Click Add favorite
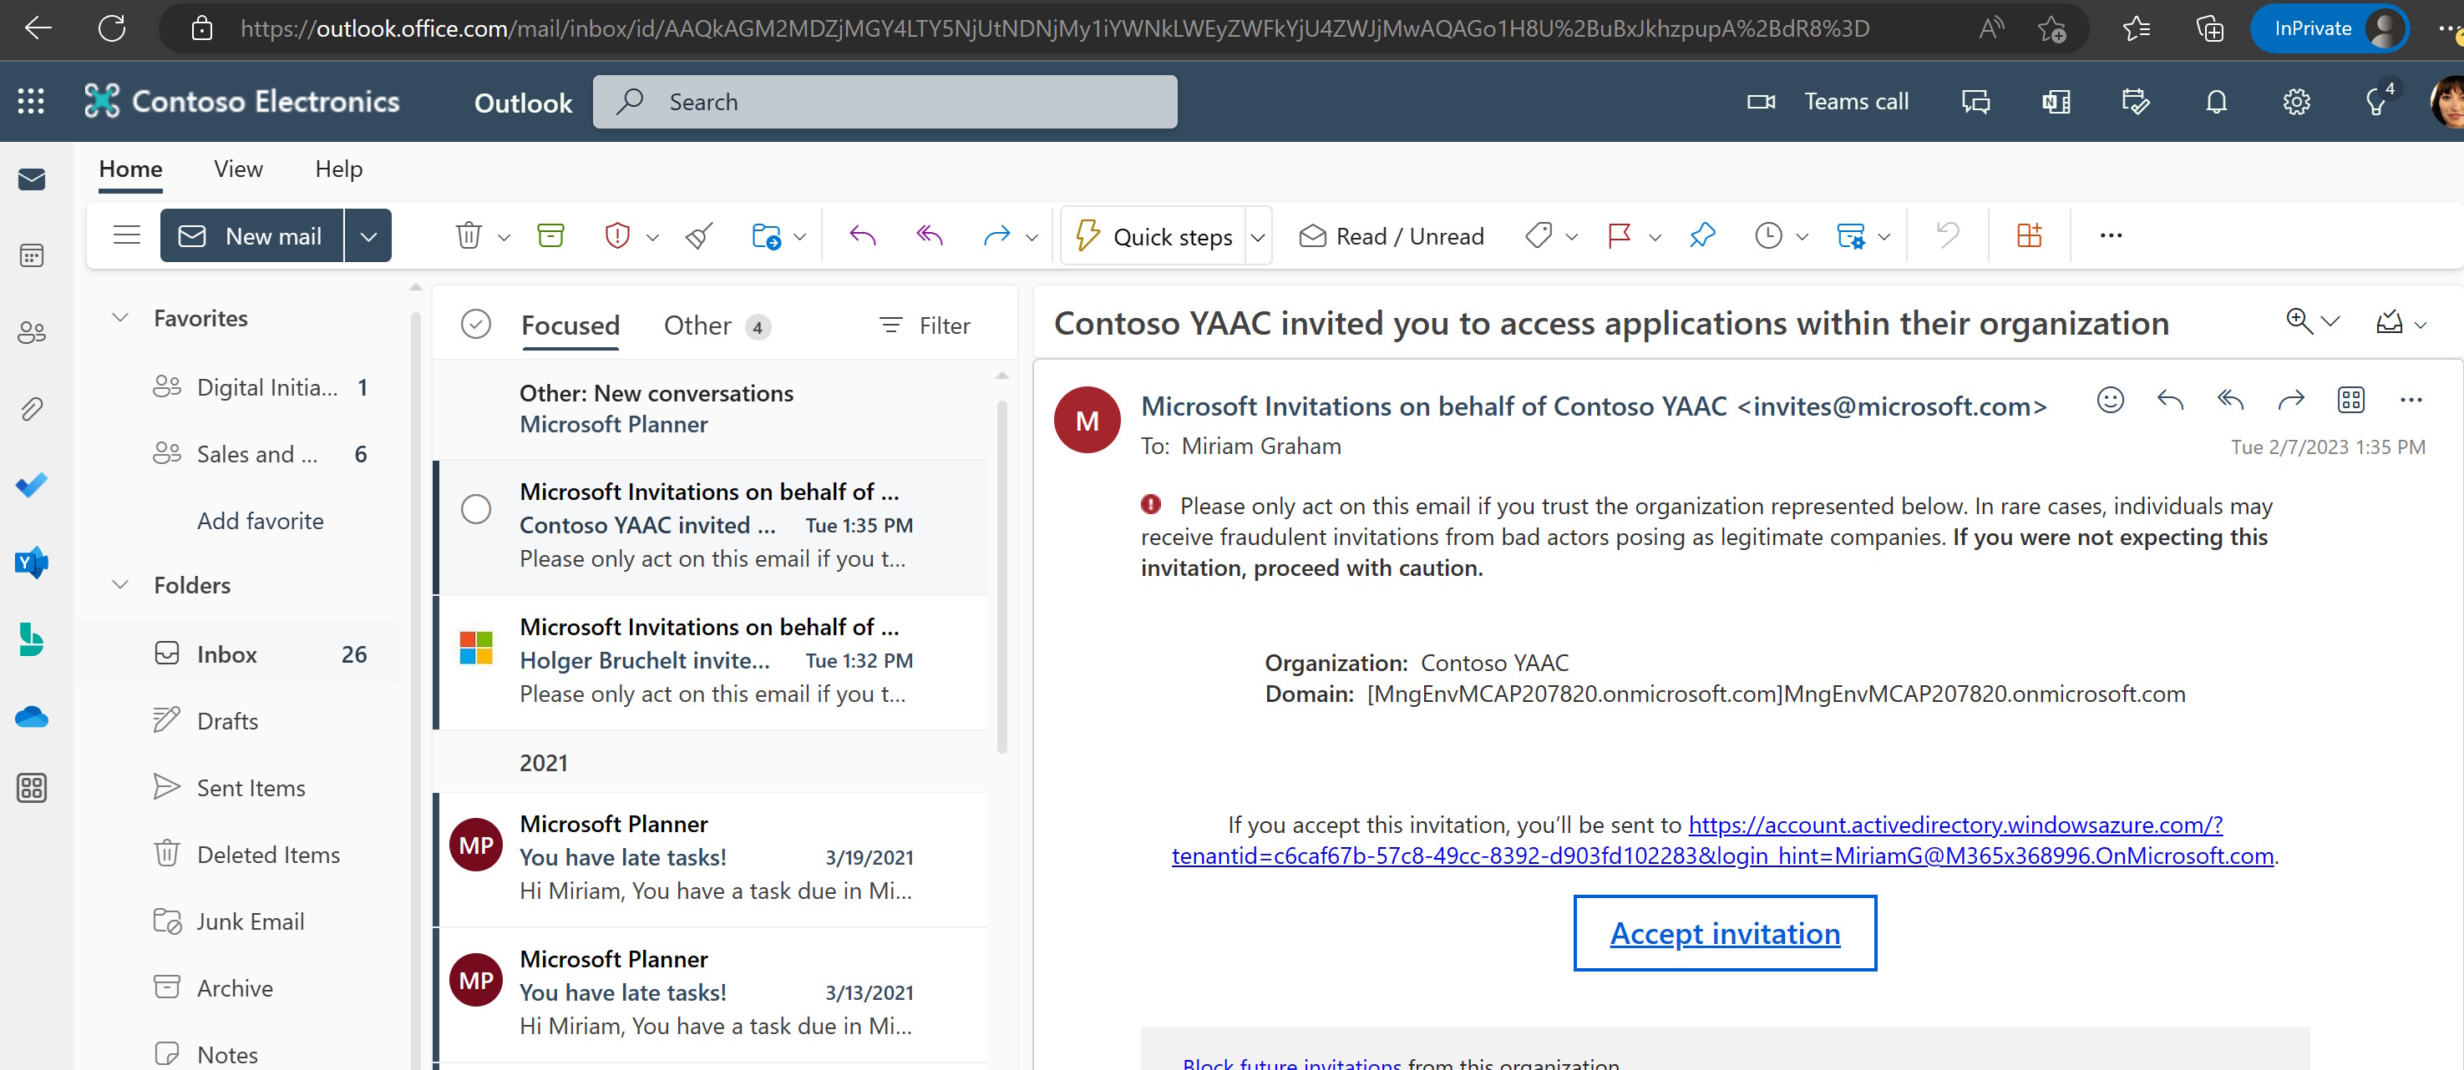Viewport: 2464px width, 1070px height. pos(260,520)
